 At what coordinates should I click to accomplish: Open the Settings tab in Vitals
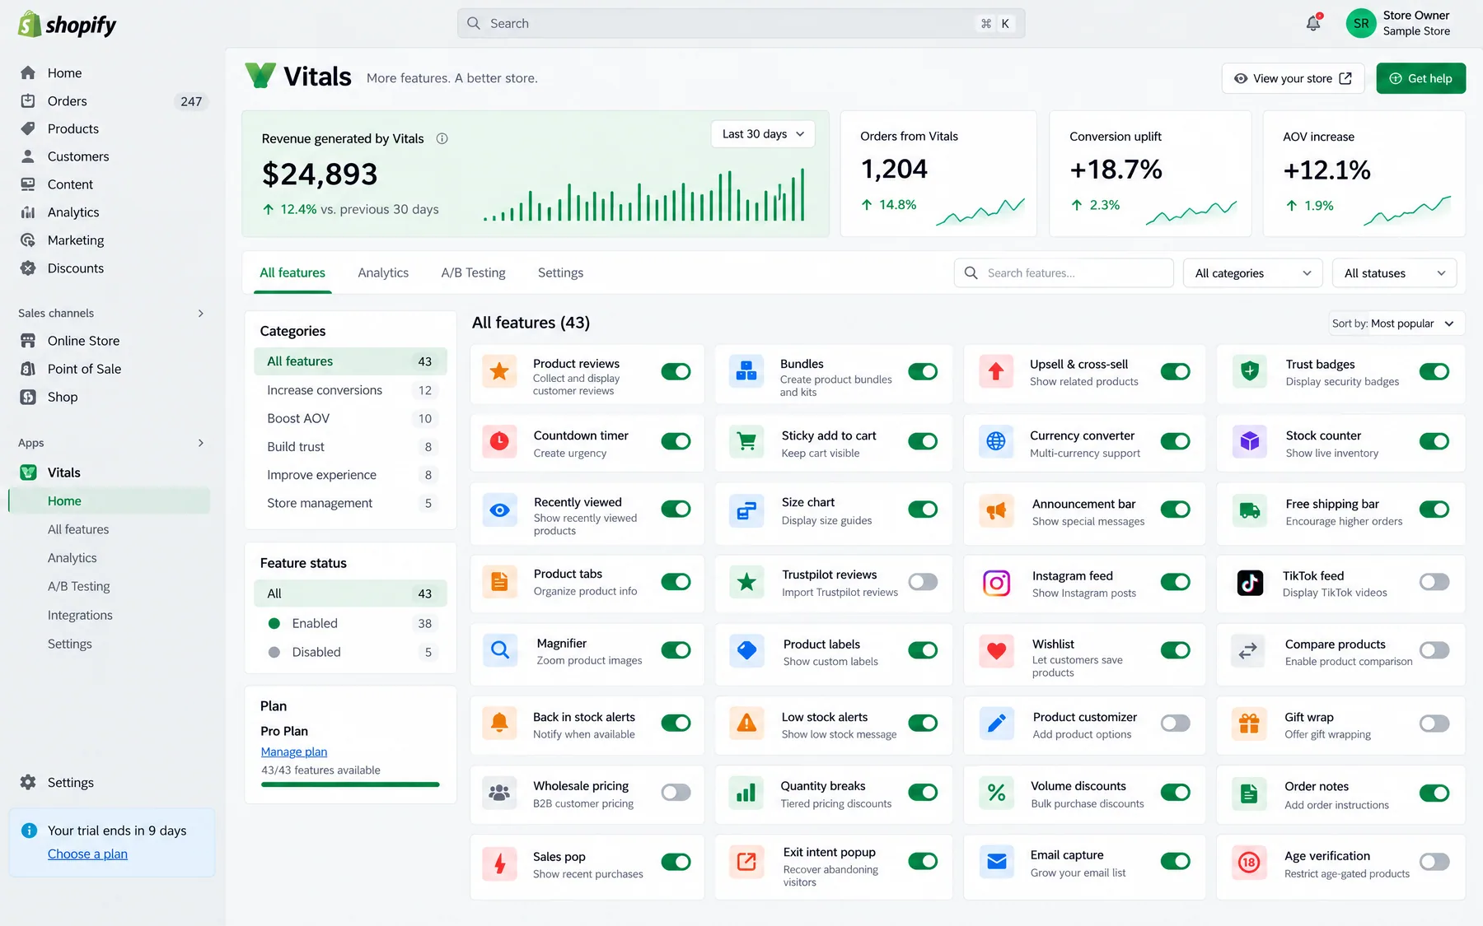[560, 273]
